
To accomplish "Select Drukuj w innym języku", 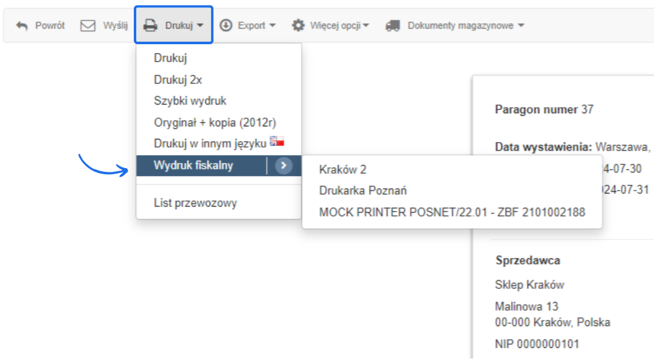I will [x=218, y=144].
